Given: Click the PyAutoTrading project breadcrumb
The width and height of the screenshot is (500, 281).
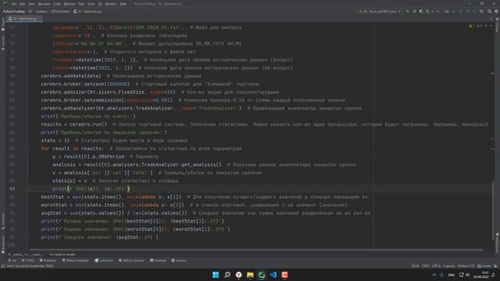Looking at the screenshot, I should (14, 11).
